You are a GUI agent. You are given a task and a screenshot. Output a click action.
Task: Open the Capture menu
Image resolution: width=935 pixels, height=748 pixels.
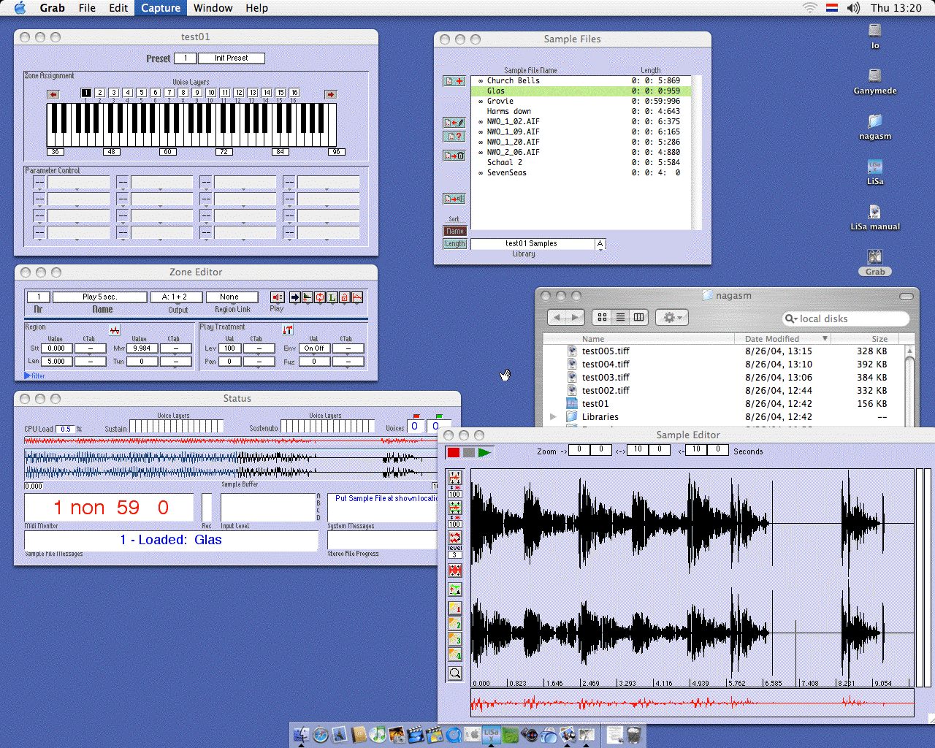tap(160, 8)
